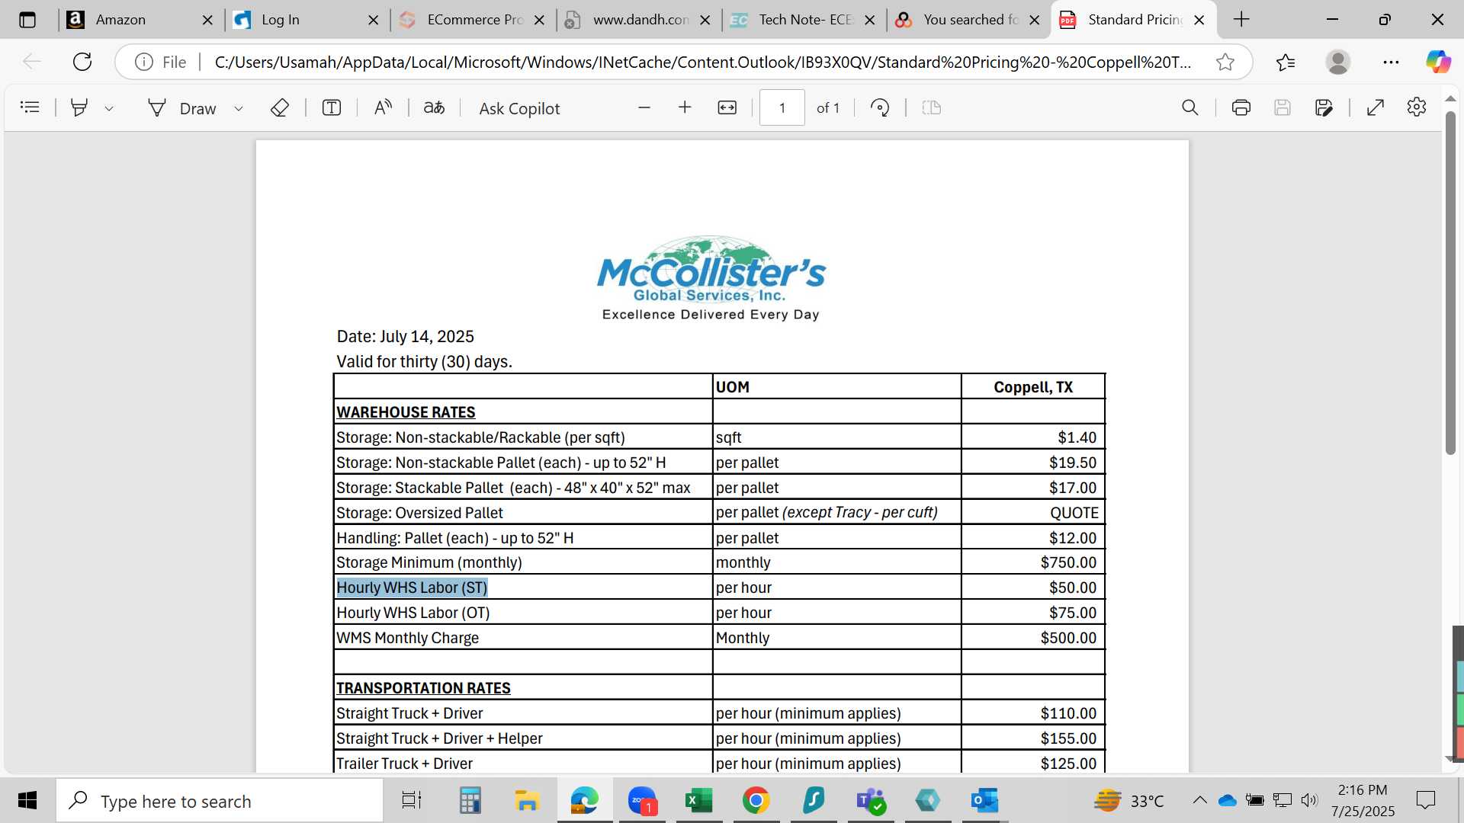1464x823 pixels.
Task: Click the taskbar search box
Action: [x=220, y=801]
